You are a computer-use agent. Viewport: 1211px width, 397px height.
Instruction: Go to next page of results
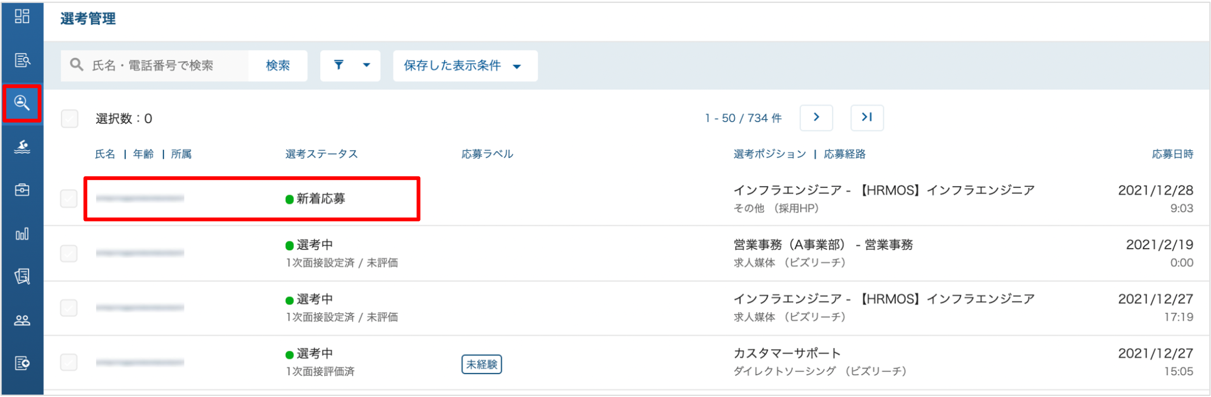[816, 118]
